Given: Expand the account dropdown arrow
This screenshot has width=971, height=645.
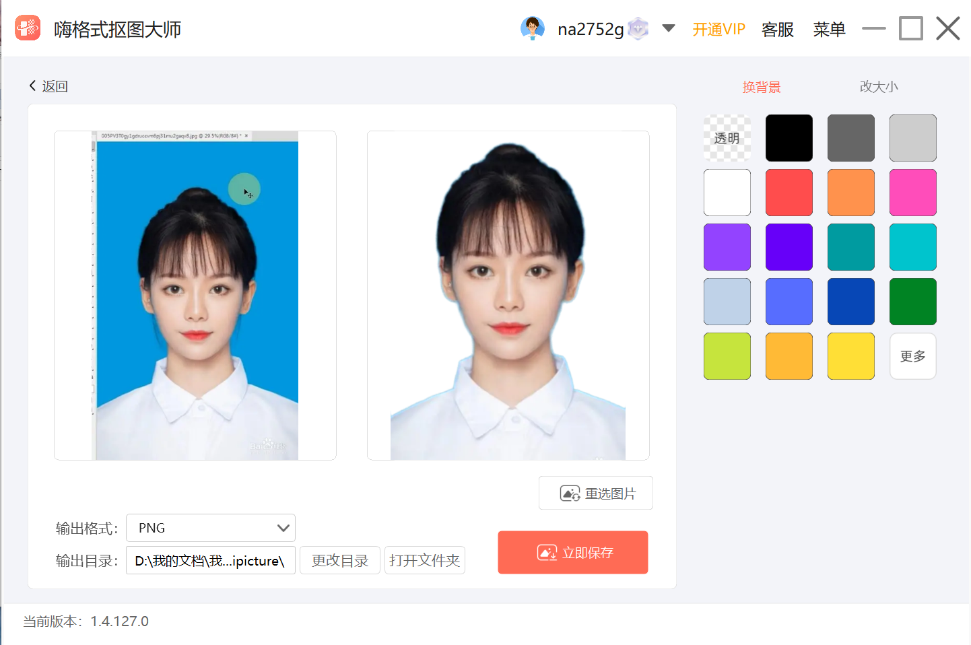Looking at the screenshot, I should [x=669, y=28].
